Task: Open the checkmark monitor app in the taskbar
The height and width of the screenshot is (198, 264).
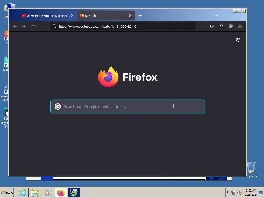Action: click(74, 192)
